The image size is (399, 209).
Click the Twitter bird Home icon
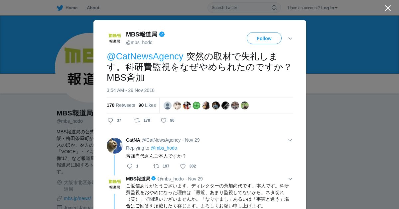click(x=60, y=8)
